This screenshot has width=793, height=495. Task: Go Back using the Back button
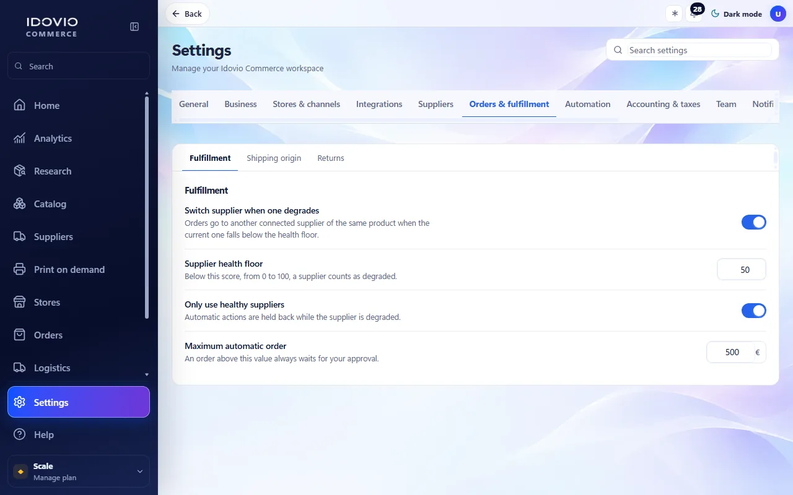[187, 14]
